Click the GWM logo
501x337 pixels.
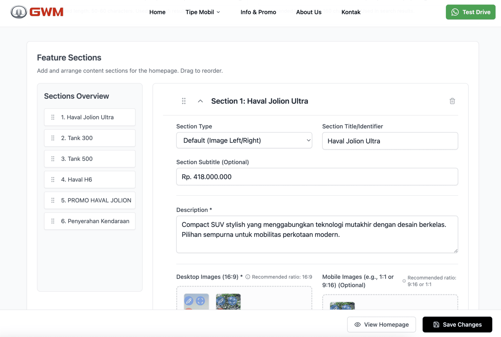click(x=37, y=12)
